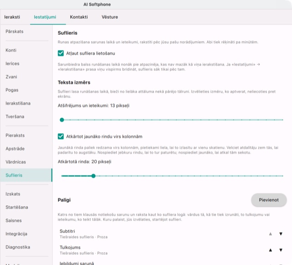This screenshot has height=265, width=292.
Task: Select the Tulkojums assistant row
Action: [x=172, y=250]
